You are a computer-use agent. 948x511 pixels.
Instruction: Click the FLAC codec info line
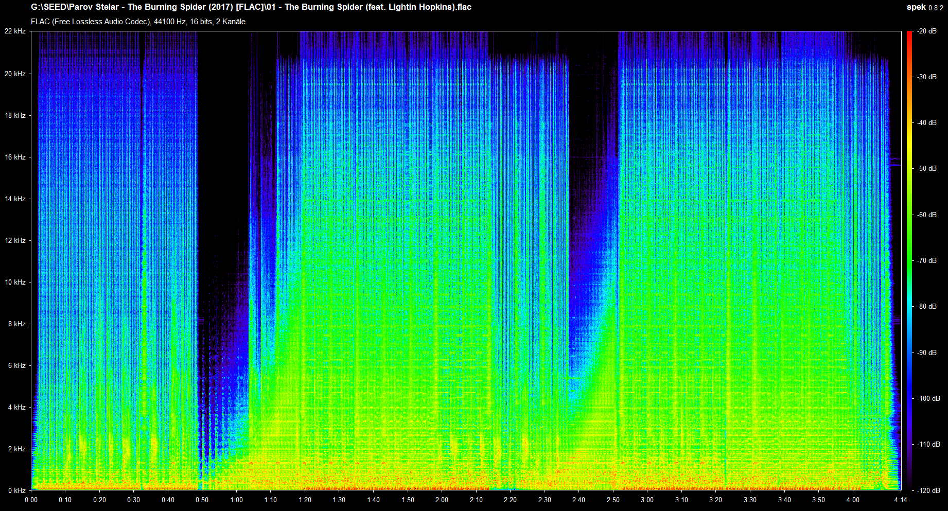(138, 22)
